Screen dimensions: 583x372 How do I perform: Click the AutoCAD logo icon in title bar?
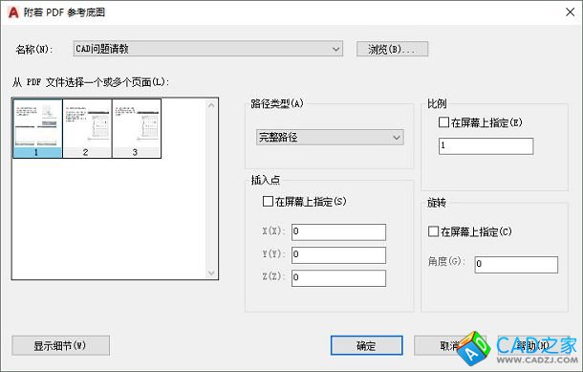13,12
